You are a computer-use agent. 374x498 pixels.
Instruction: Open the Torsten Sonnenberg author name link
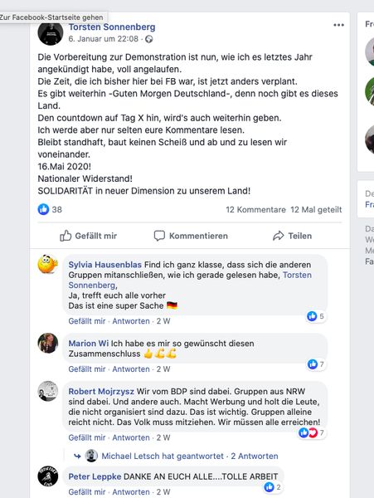(x=112, y=27)
